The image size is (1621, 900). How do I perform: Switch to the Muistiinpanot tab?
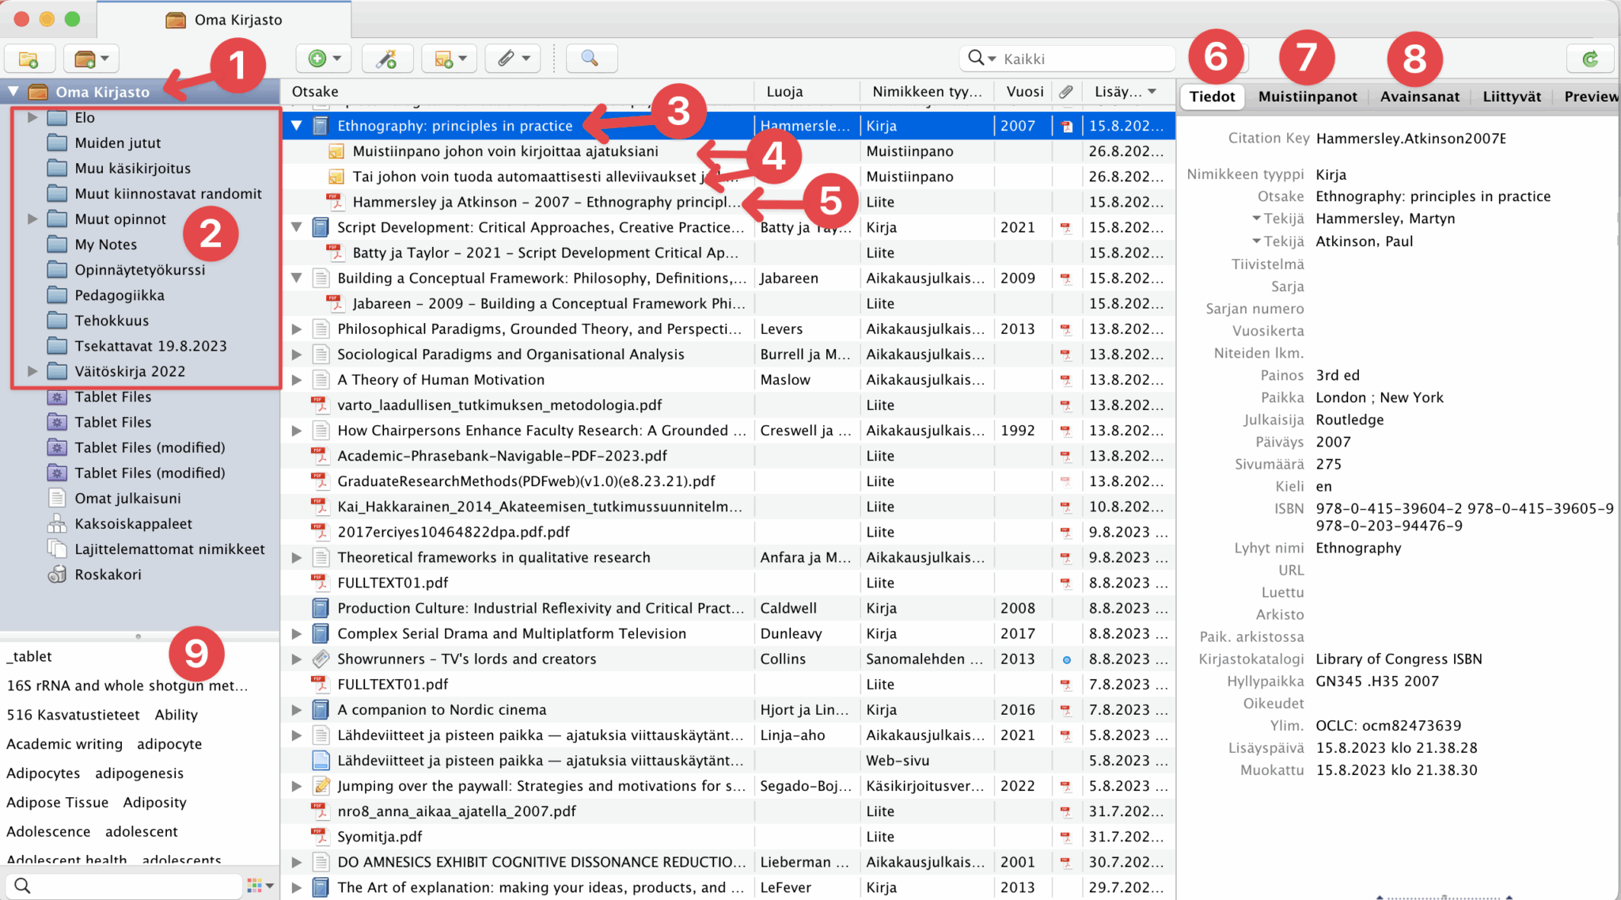tap(1307, 96)
